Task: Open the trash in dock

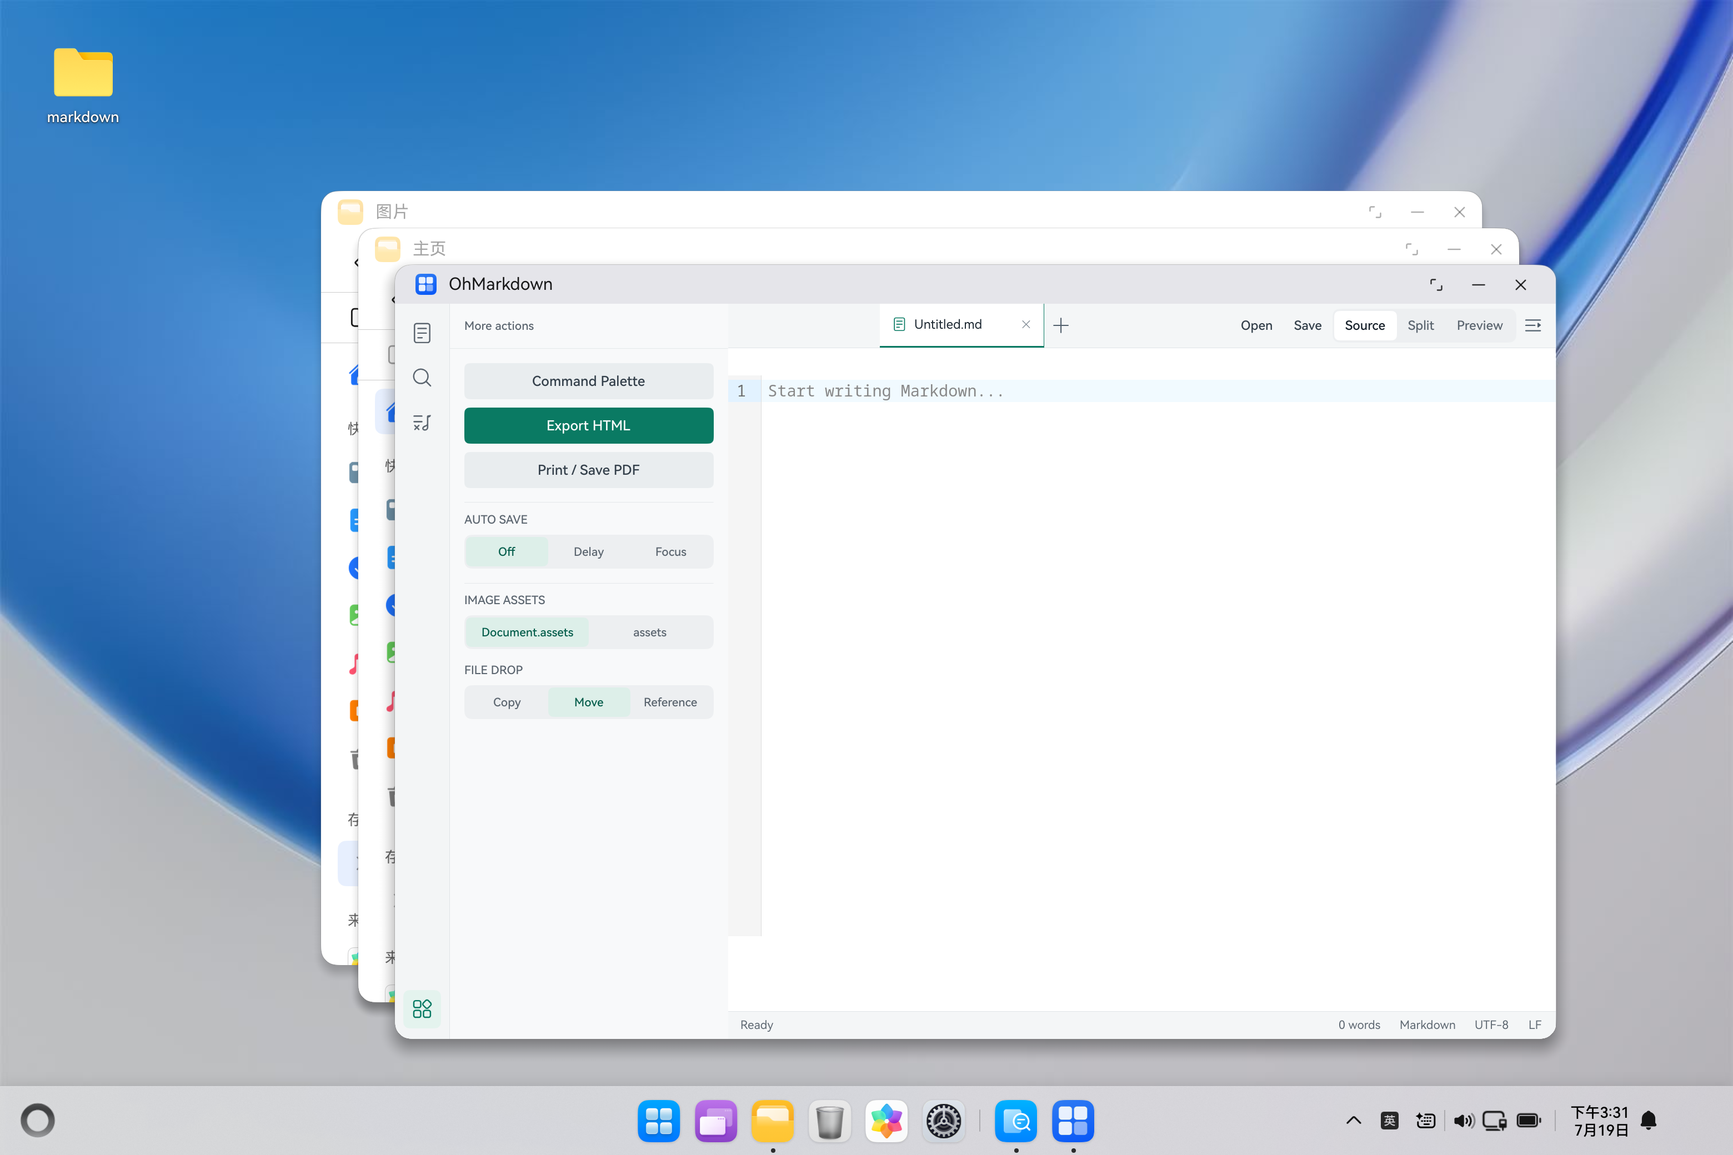Action: (830, 1121)
